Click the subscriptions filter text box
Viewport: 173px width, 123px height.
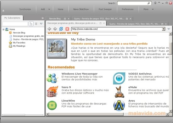(15, 24)
